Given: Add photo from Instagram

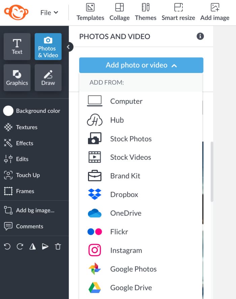Looking at the screenshot, I should (141, 250).
